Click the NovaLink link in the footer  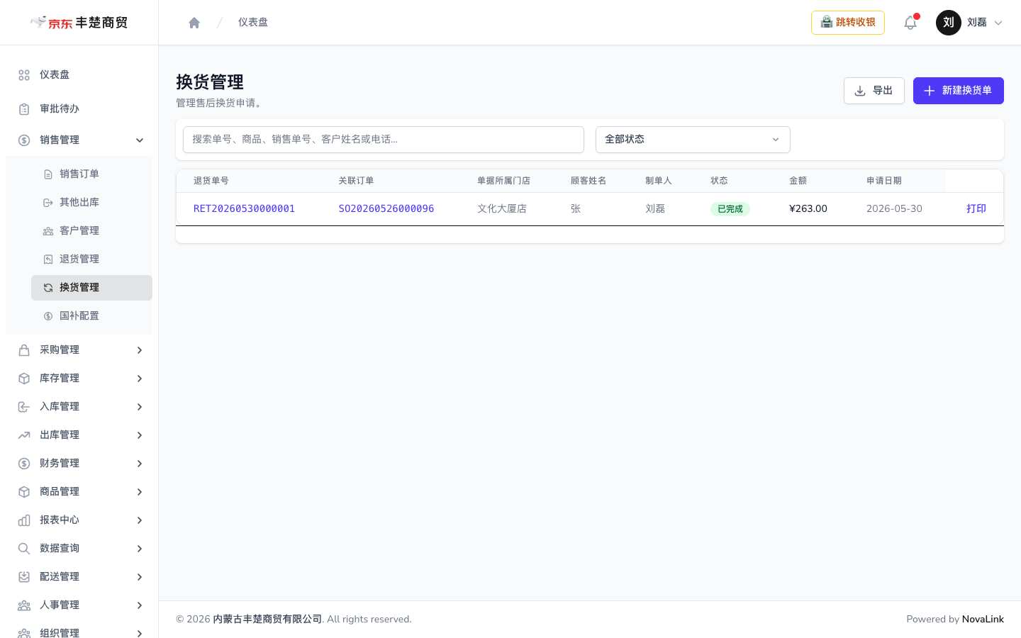[983, 620]
